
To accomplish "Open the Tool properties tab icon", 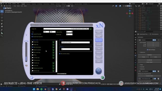I will click(x=135, y=35).
